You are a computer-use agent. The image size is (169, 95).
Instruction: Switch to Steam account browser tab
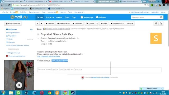tap(130, 2)
